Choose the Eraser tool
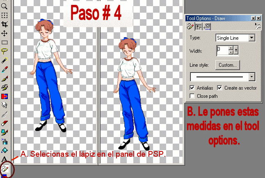The height and width of the screenshot is (178, 265). tap(5, 122)
